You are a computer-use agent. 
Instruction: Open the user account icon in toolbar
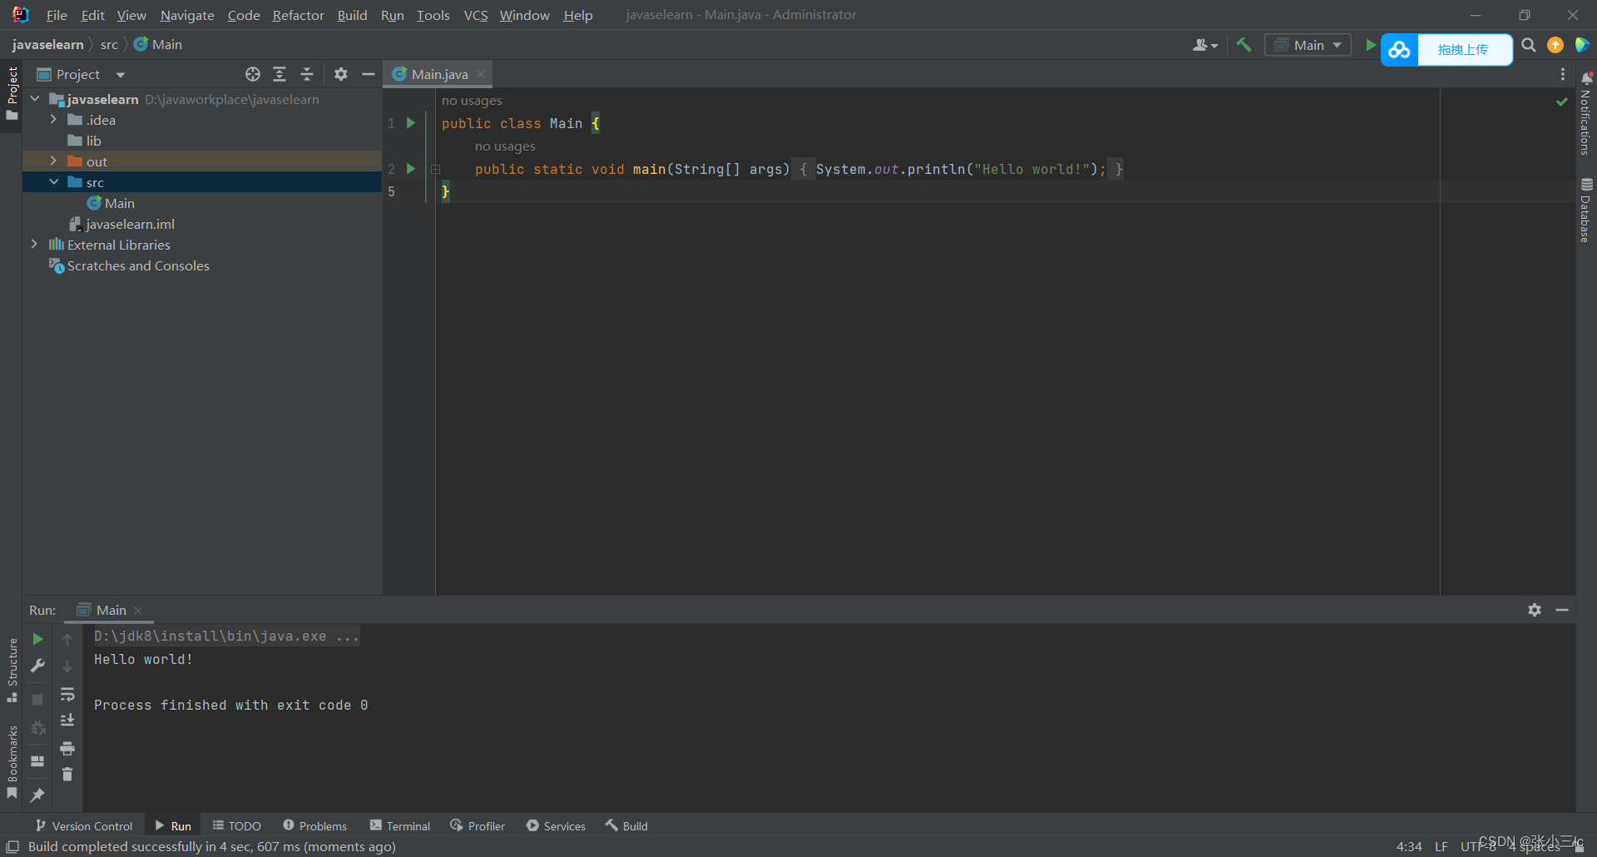coord(1204,45)
